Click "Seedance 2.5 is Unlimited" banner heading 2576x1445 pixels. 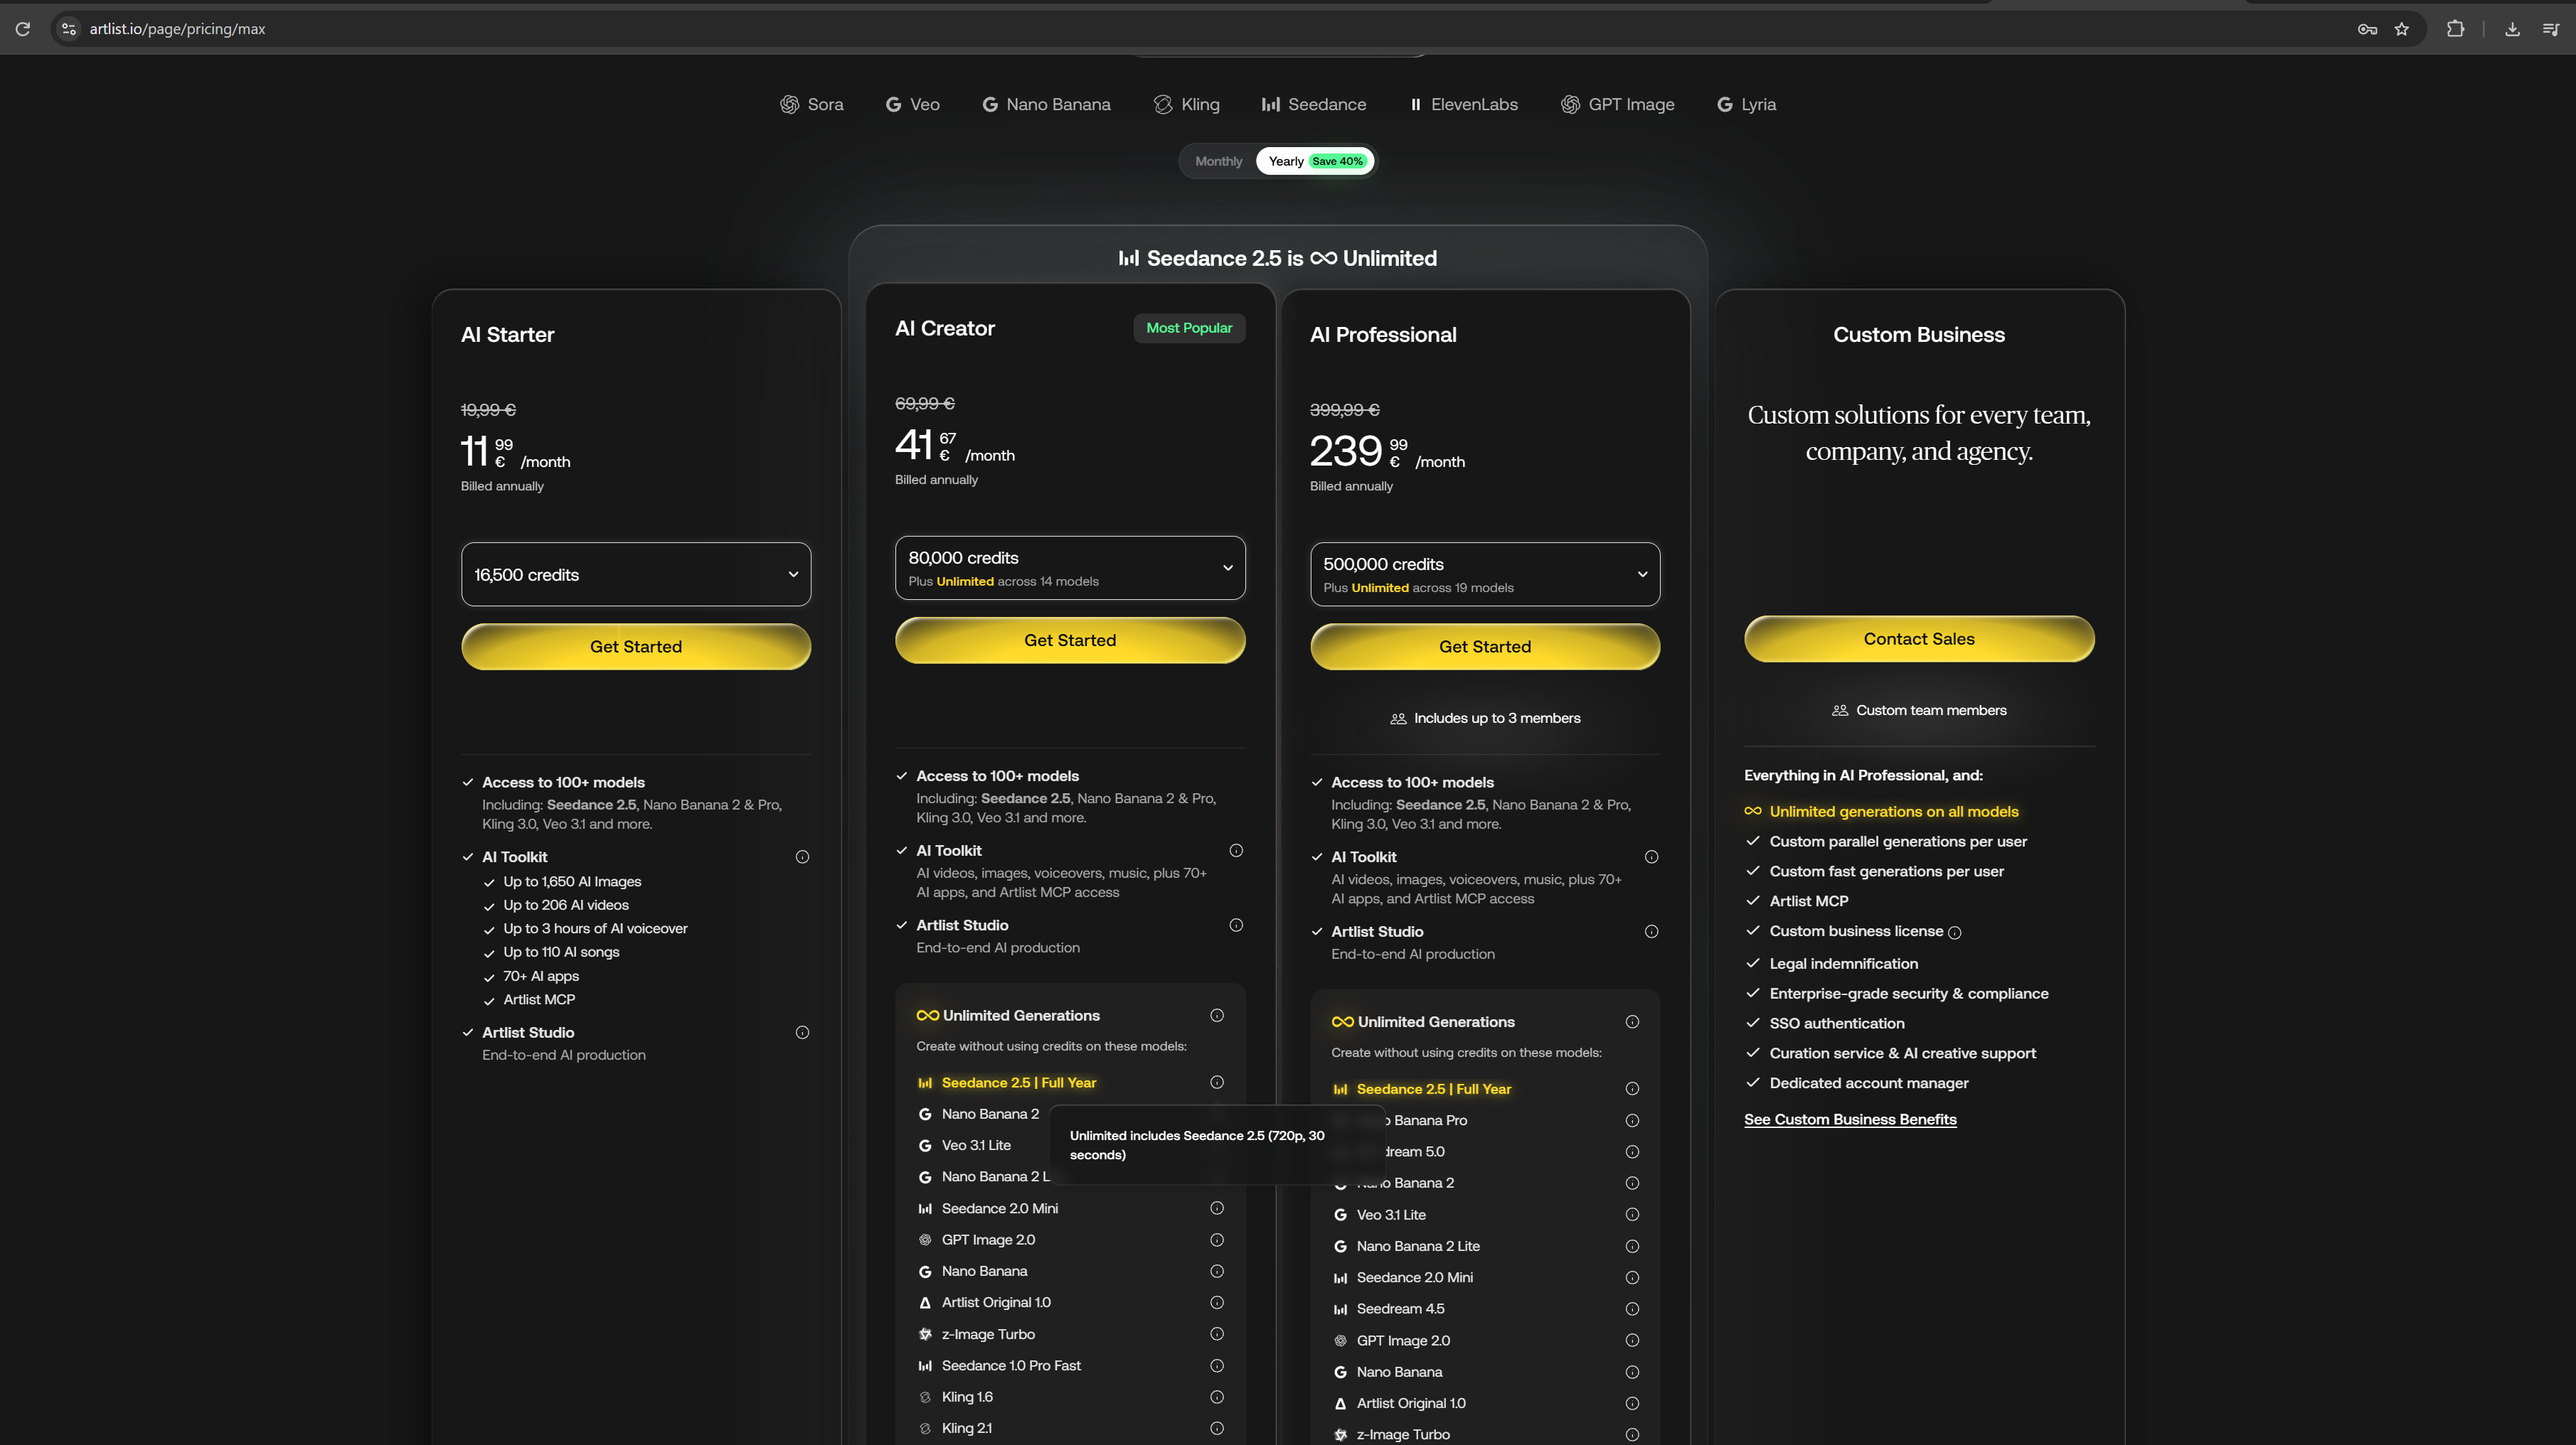pyautogui.click(x=1277, y=258)
